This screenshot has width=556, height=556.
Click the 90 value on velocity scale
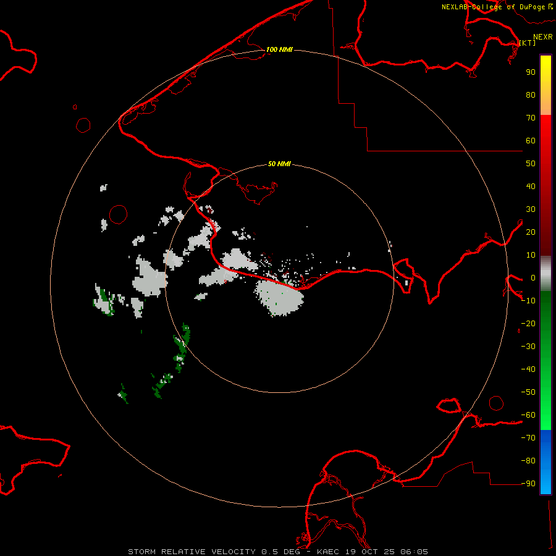pos(531,72)
